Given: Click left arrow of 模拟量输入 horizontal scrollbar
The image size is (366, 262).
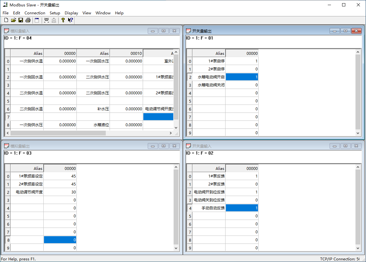Looking at the screenshot, I should pos(8,133).
